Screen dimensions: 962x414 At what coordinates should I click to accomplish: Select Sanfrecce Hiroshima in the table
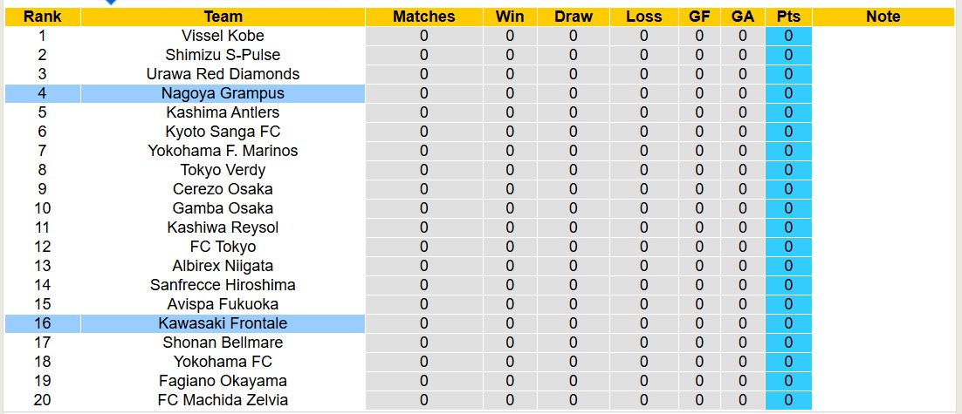point(223,285)
